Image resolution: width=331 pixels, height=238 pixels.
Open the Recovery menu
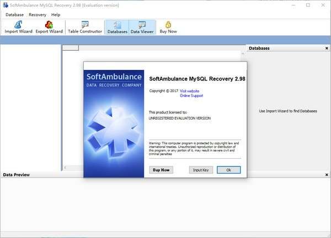[38, 14]
